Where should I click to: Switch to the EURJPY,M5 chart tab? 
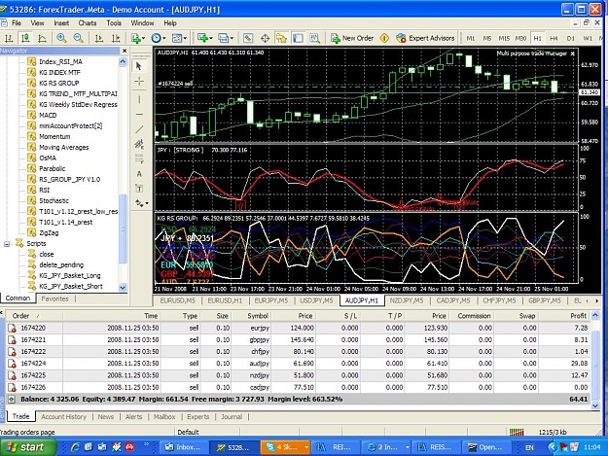pyautogui.click(x=271, y=300)
